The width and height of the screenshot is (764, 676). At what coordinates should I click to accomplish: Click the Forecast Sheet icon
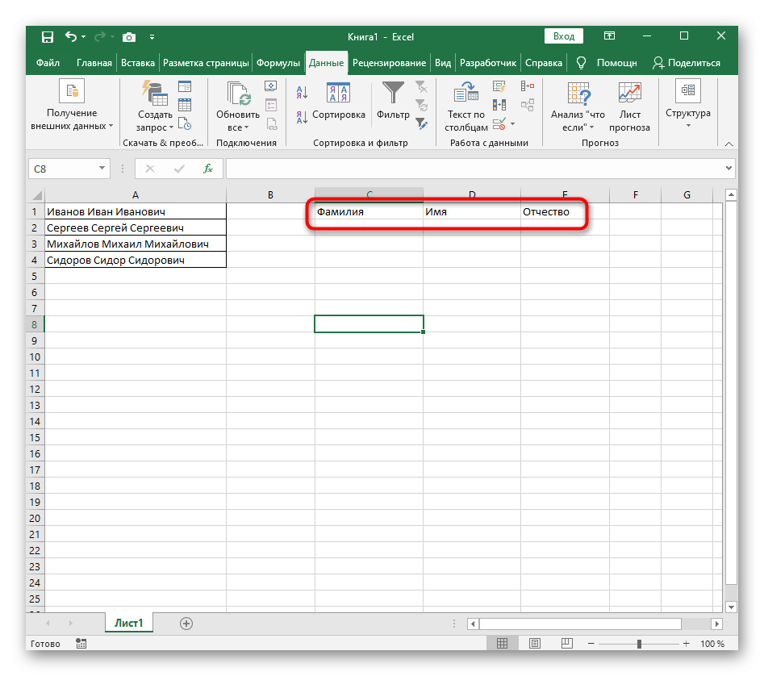click(x=629, y=94)
